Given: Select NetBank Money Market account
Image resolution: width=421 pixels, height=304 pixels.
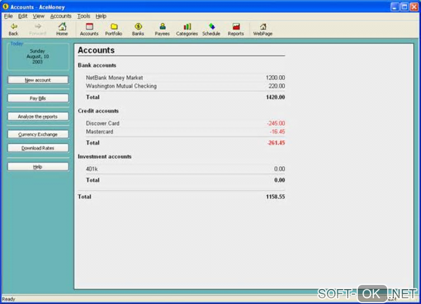Looking at the screenshot, I should tap(114, 78).
